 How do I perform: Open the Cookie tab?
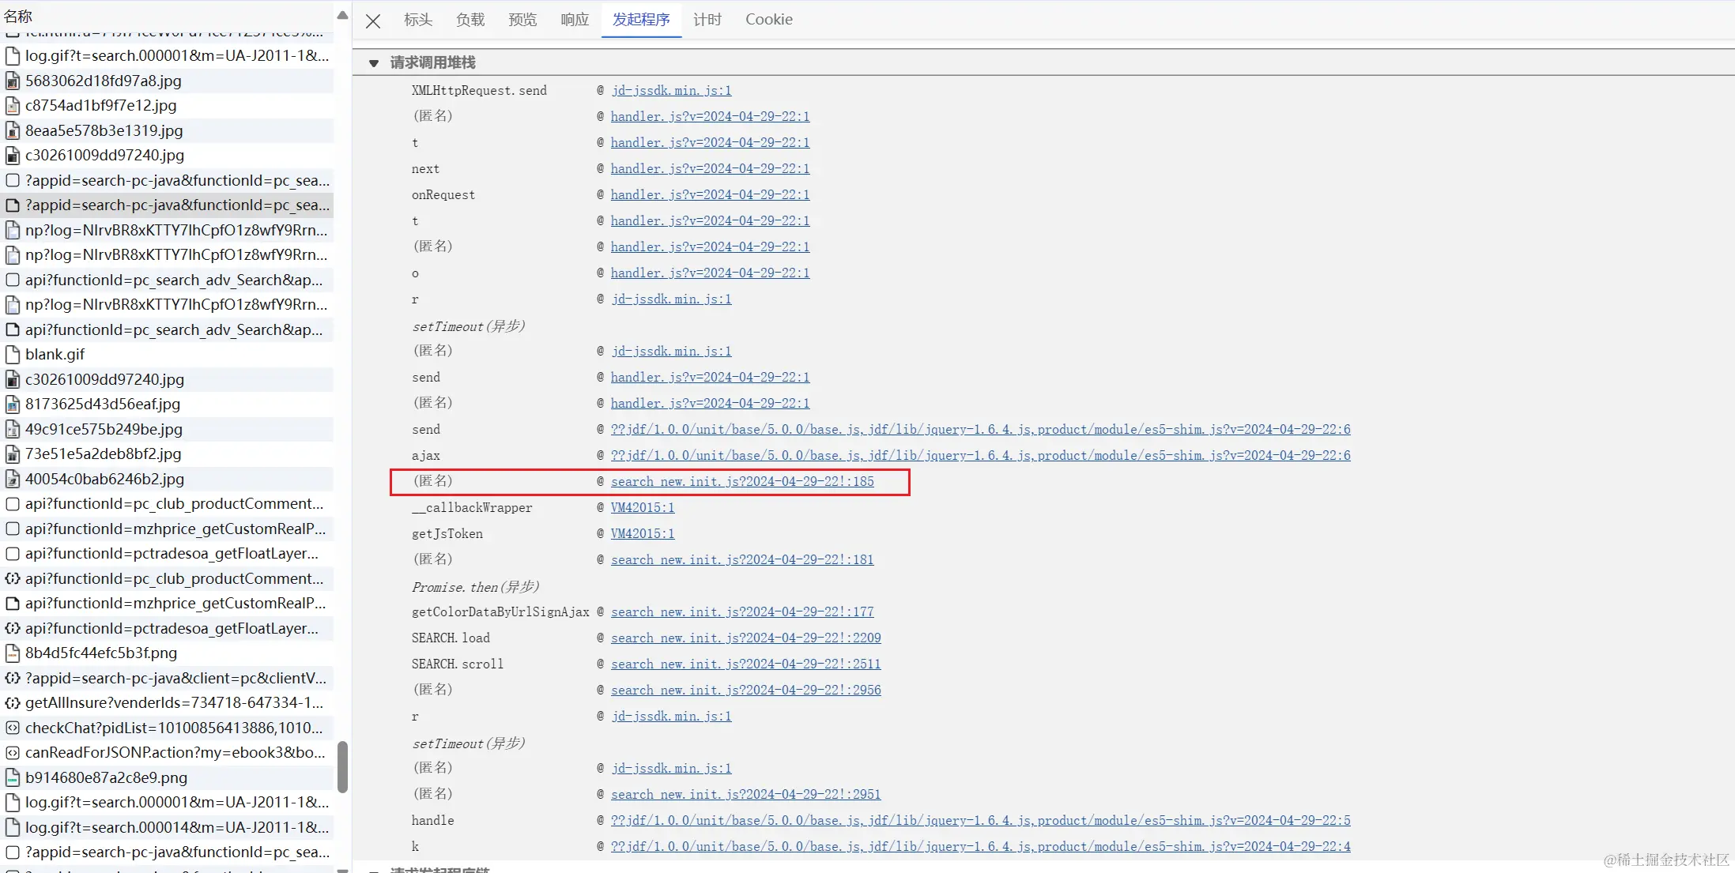768,19
